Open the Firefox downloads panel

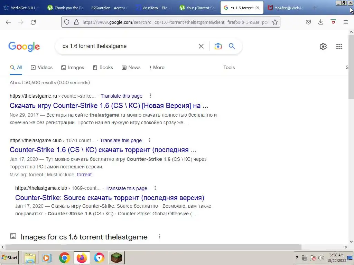click(x=320, y=22)
